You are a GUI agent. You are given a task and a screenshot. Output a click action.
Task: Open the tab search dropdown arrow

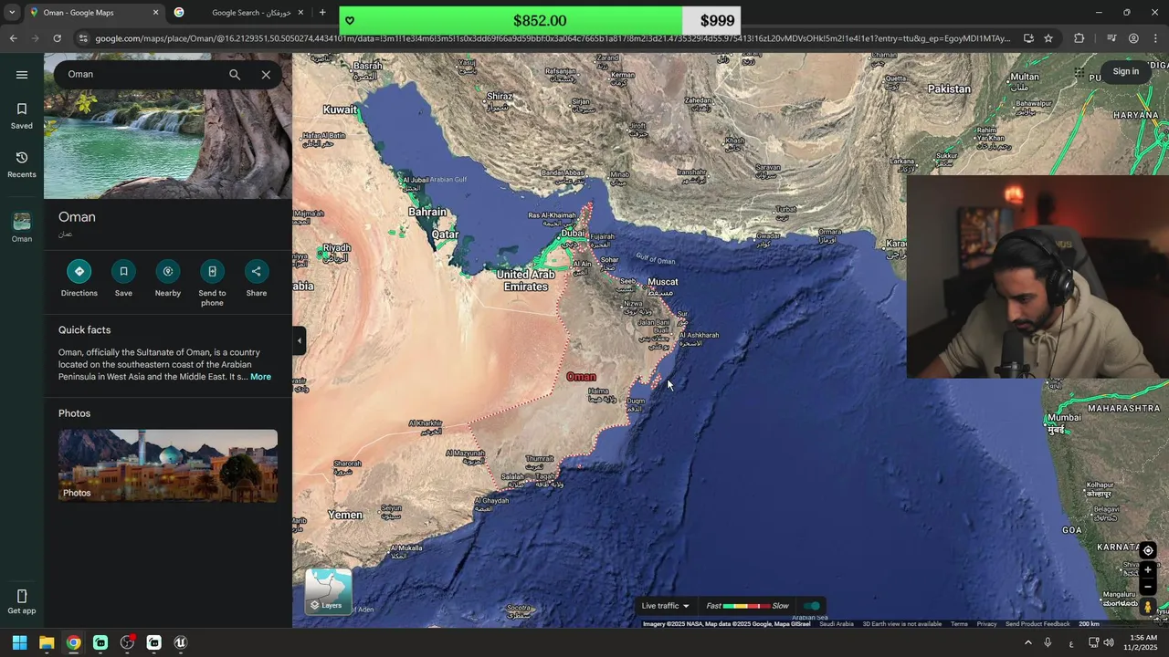(12, 13)
